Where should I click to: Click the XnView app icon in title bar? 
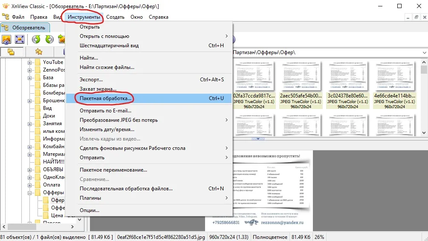(x=6, y=6)
